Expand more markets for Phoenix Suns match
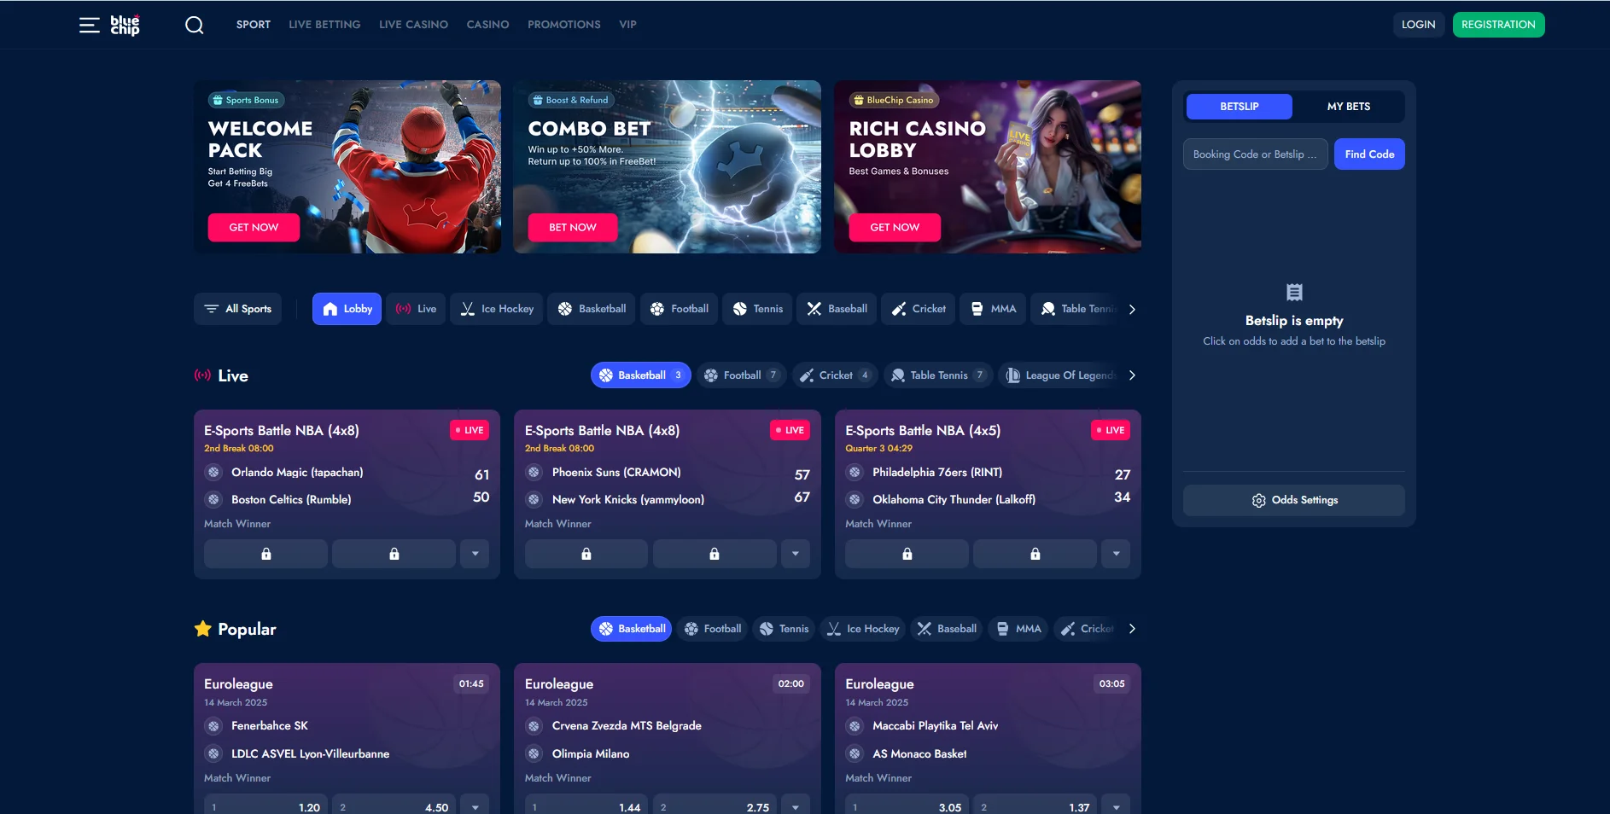 (796, 554)
